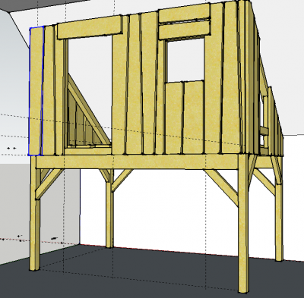The width and height of the screenshot is (304, 298).
Task: Pick the lower horizontal board above the window
Action: 185,30
